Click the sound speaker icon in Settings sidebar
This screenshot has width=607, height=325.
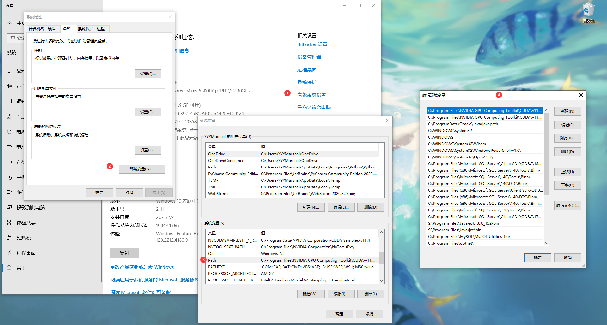click(x=9, y=86)
